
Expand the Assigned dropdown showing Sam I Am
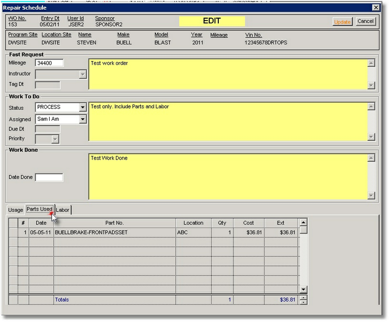(x=83, y=119)
